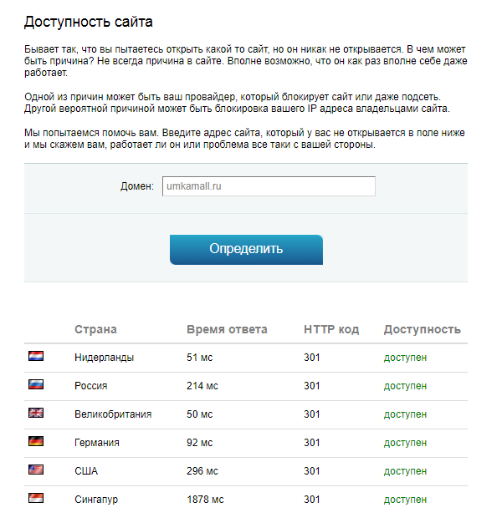
Task: Click the USA flag icon
Action: coord(36,470)
